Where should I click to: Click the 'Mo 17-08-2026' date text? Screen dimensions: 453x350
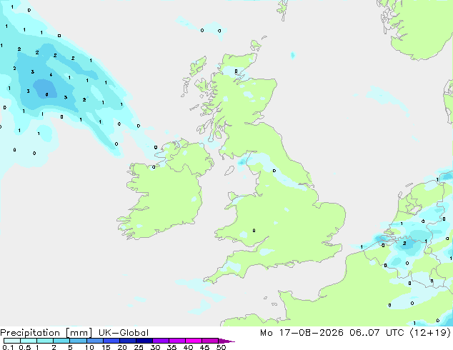[302, 333]
